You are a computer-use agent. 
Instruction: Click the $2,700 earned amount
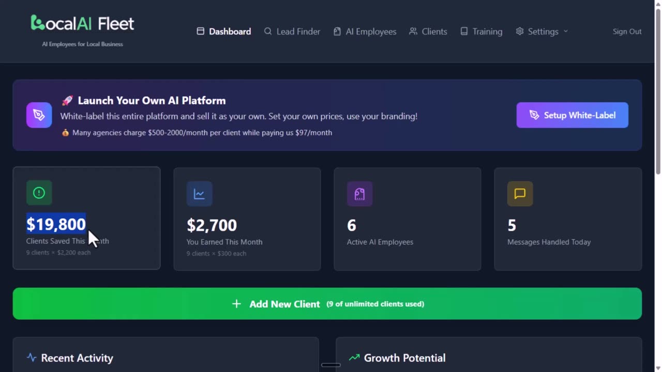click(212, 225)
